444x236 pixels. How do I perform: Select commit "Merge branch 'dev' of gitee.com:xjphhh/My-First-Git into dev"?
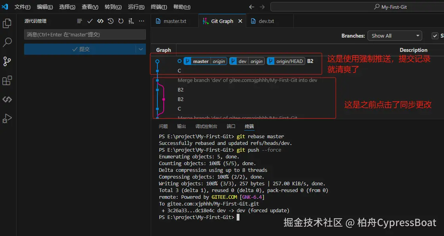[247, 80]
